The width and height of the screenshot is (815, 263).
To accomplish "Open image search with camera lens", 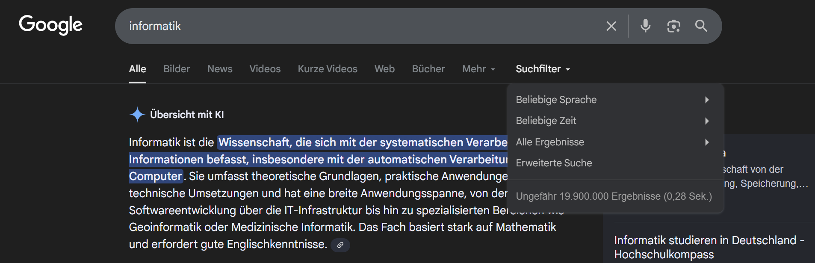I will click(x=673, y=26).
